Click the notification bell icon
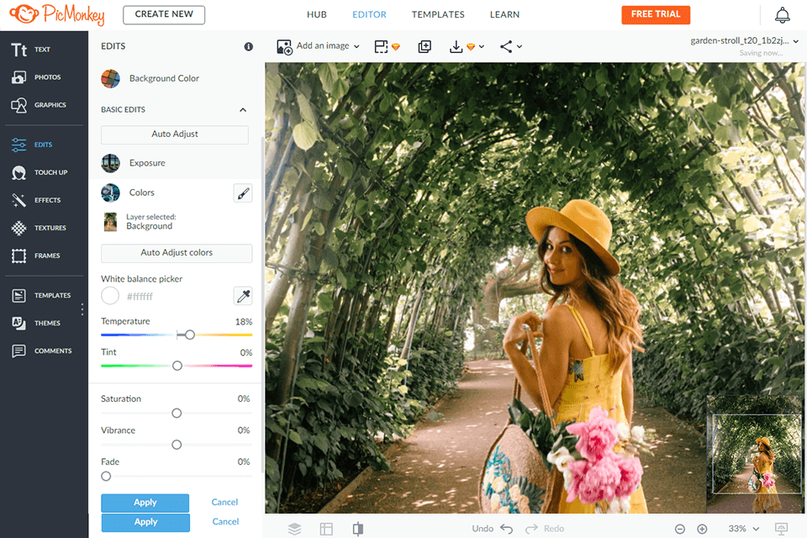 pos(782,15)
